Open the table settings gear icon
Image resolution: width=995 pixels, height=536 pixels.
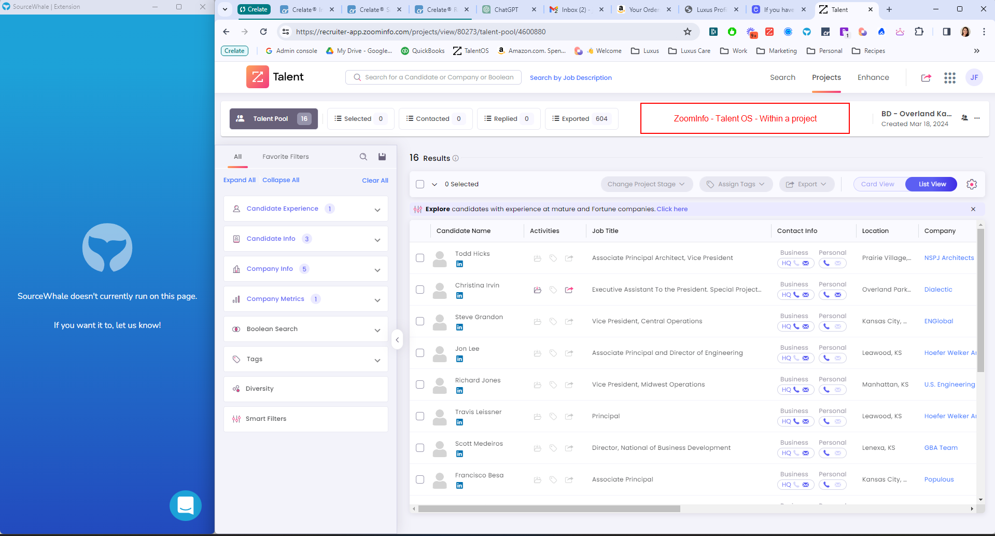click(972, 184)
